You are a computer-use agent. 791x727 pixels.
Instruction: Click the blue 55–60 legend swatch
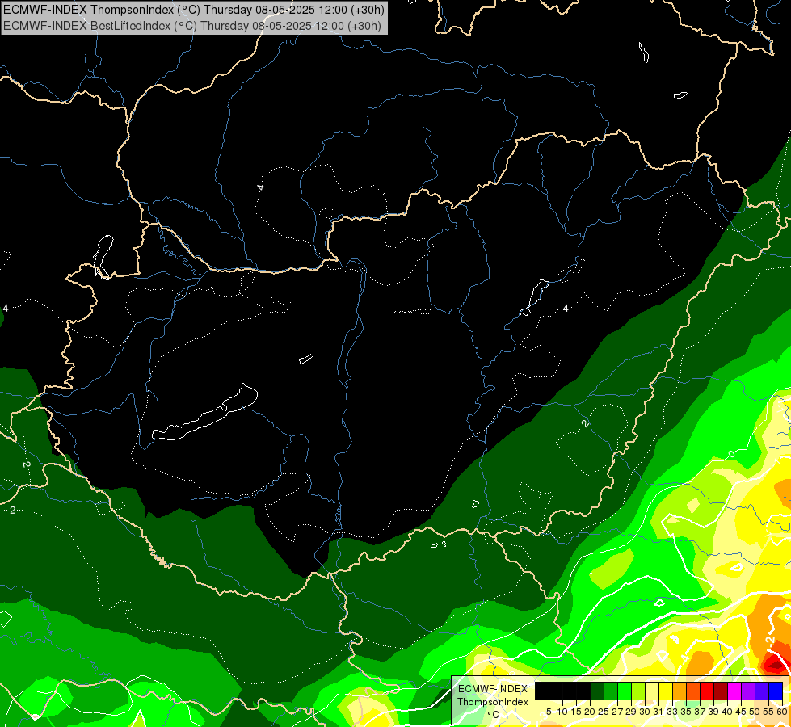pos(776,691)
